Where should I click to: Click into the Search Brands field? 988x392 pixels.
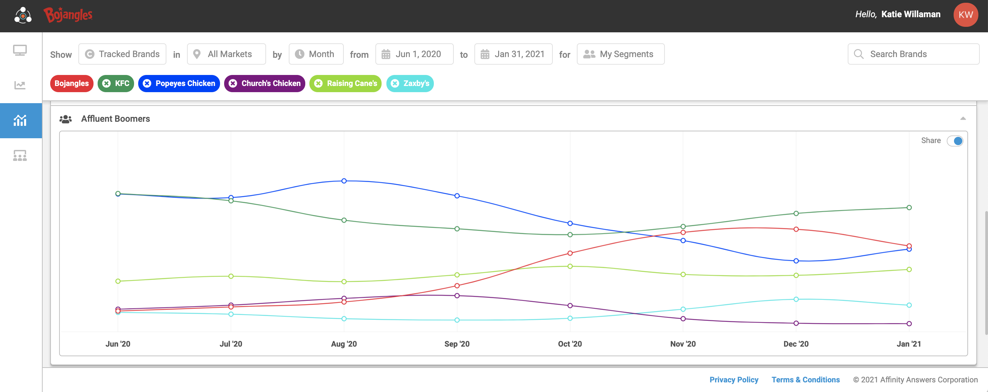pyautogui.click(x=913, y=54)
